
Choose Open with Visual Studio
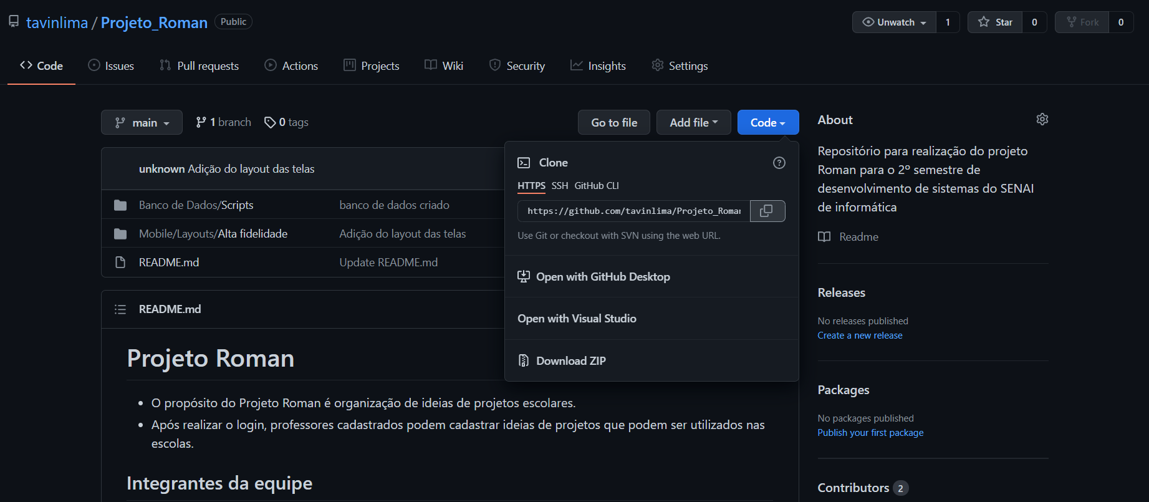tap(651, 319)
